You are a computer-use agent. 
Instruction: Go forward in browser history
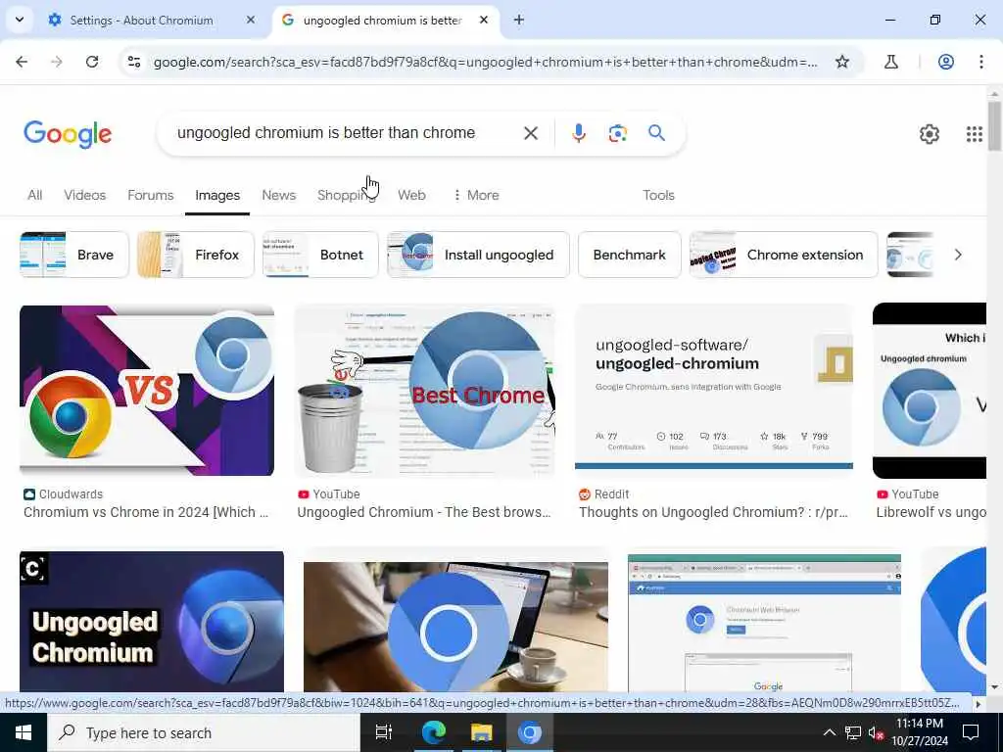point(57,62)
